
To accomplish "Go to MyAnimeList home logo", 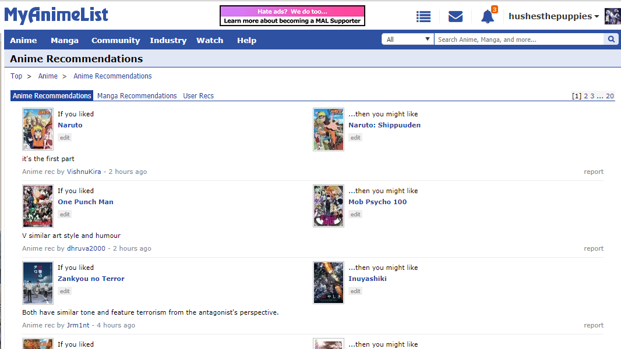I will (57, 15).
